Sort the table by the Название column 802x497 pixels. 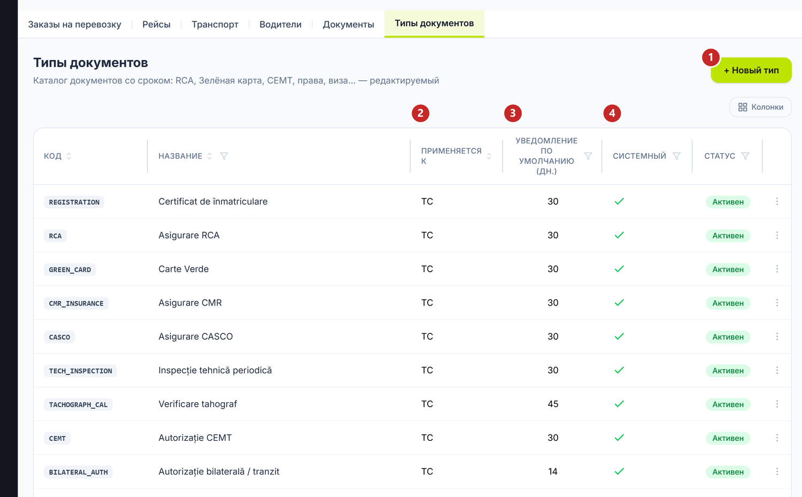(210, 156)
